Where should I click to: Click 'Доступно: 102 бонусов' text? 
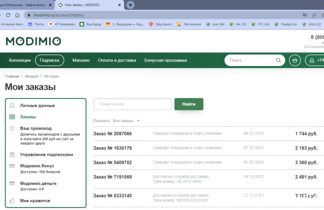[x=40, y=172]
